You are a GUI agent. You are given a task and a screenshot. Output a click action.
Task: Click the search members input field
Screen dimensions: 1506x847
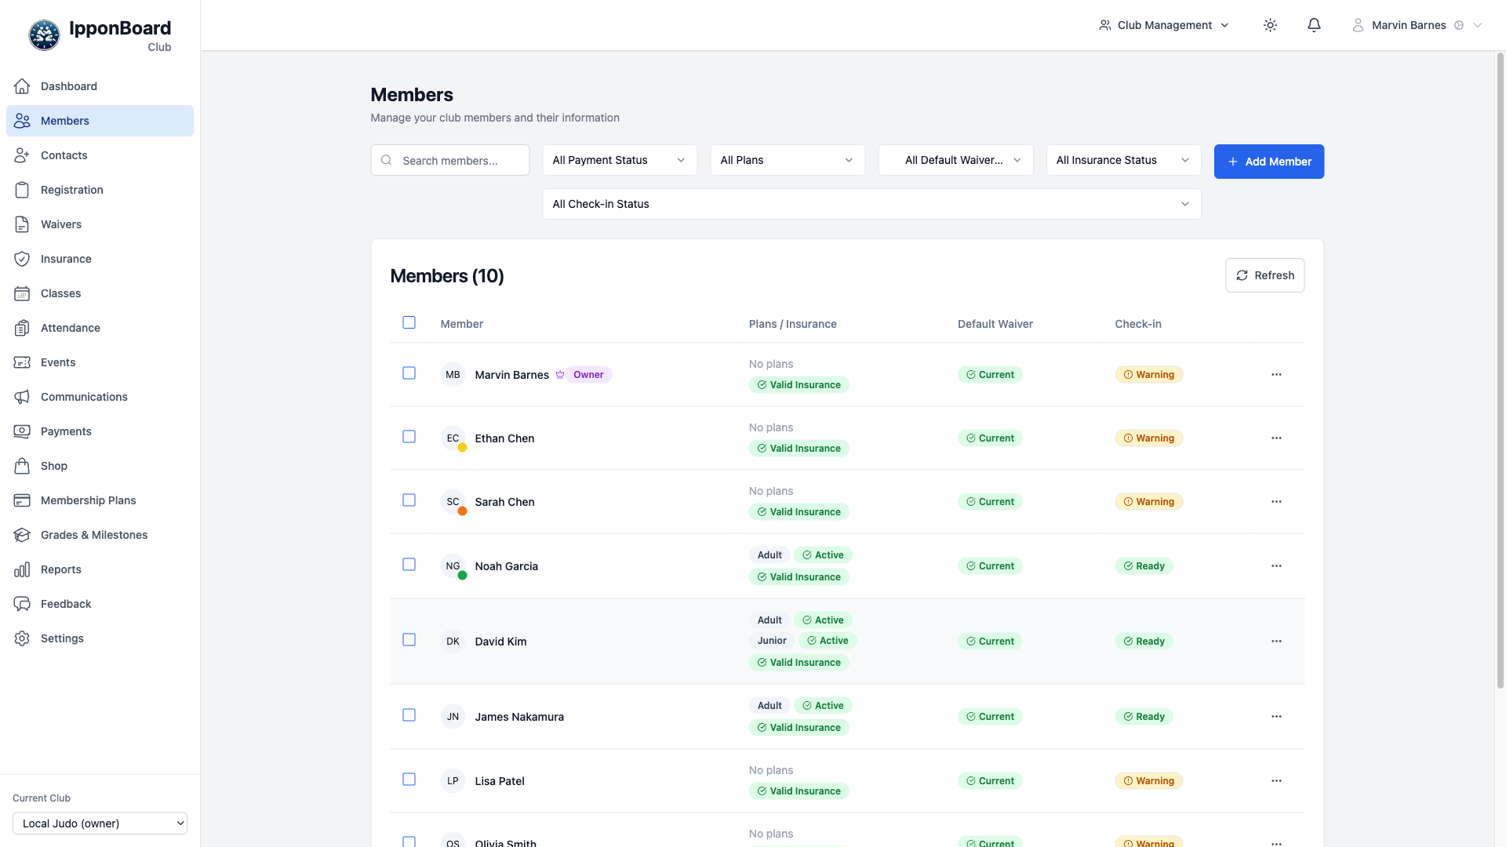[x=449, y=160]
